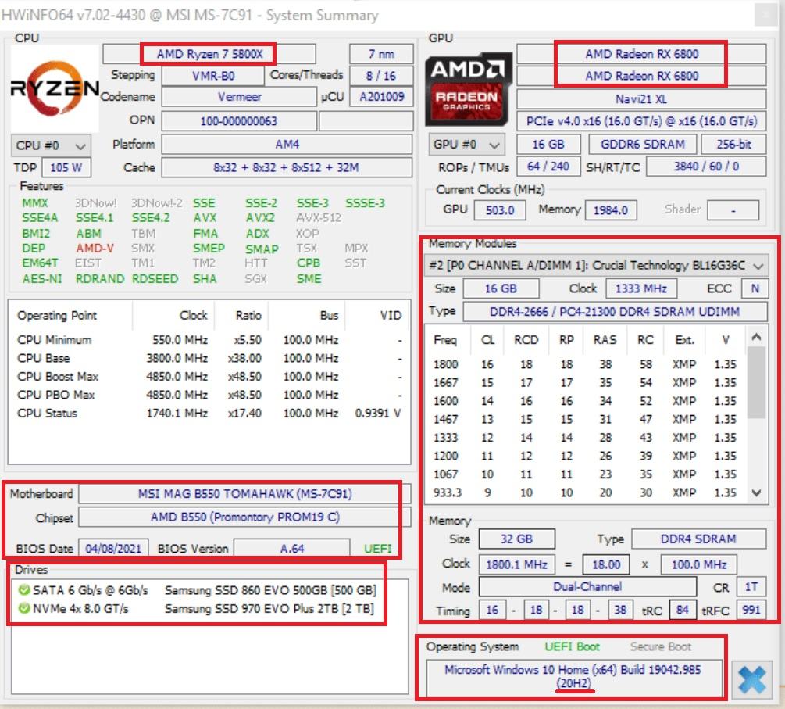This screenshot has width=785, height=709.
Task: Click the 64 / 240 ROPs TMUs value
Action: (x=548, y=167)
